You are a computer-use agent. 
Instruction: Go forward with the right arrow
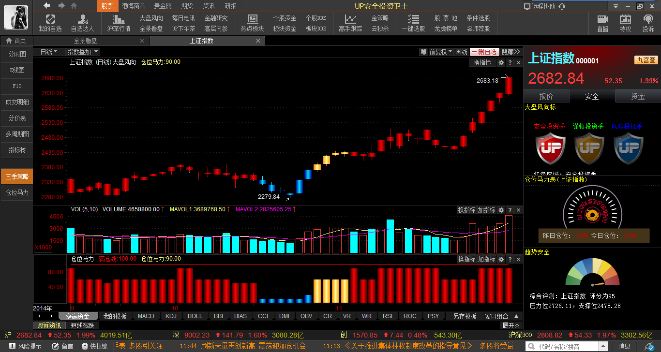tap(61, 5)
